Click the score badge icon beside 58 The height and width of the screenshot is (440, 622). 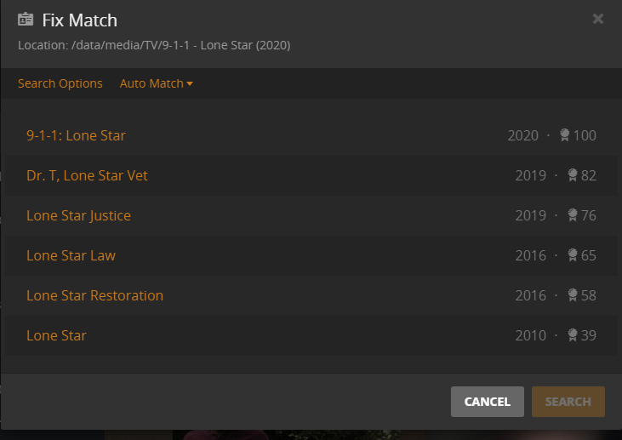(x=573, y=295)
